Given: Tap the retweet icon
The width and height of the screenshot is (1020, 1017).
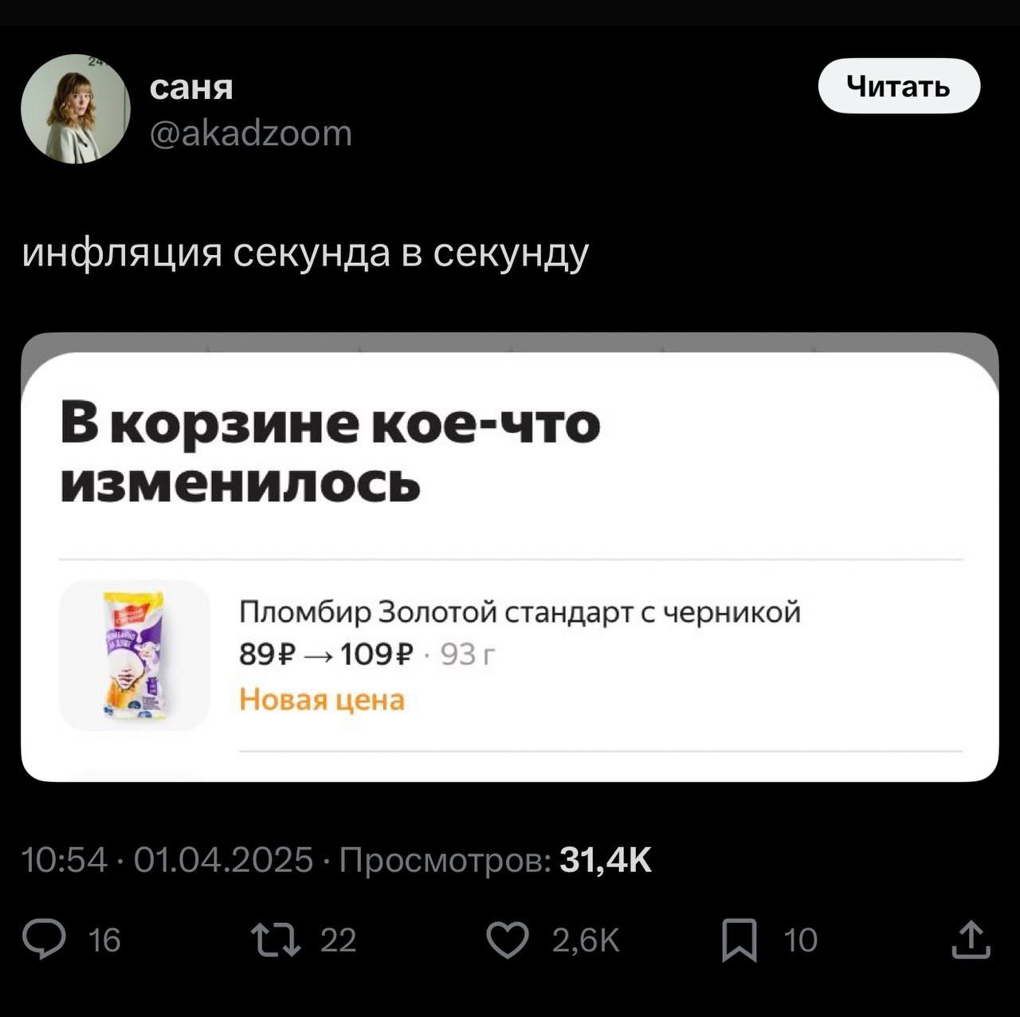Looking at the screenshot, I should (276, 940).
